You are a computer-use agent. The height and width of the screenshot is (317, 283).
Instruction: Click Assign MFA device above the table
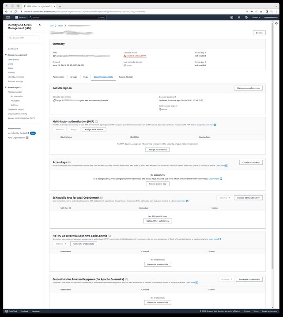(x=94, y=129)
